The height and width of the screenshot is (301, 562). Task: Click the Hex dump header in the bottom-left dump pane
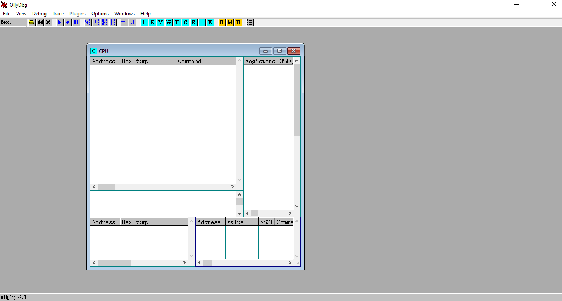pos(154,222)
